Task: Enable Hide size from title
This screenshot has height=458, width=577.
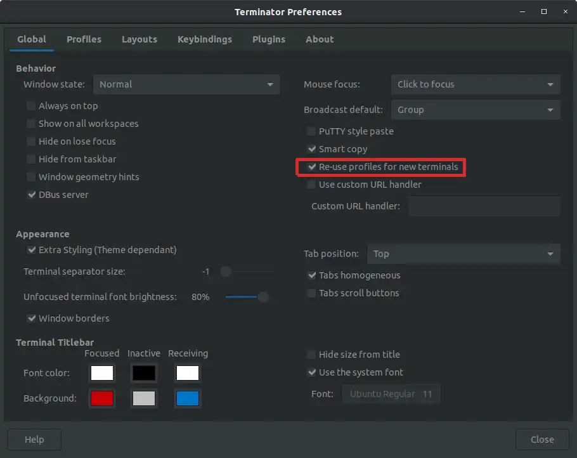Action: click(x=311, y=355)
